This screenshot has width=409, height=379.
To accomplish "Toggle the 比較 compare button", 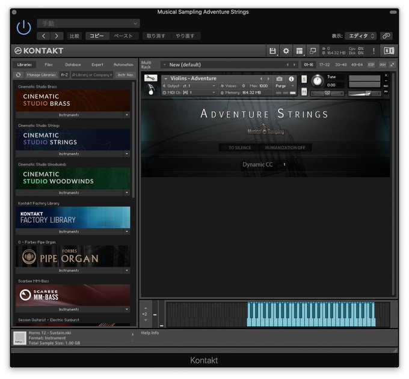I will pyautogui.click(x=75, y=36).
